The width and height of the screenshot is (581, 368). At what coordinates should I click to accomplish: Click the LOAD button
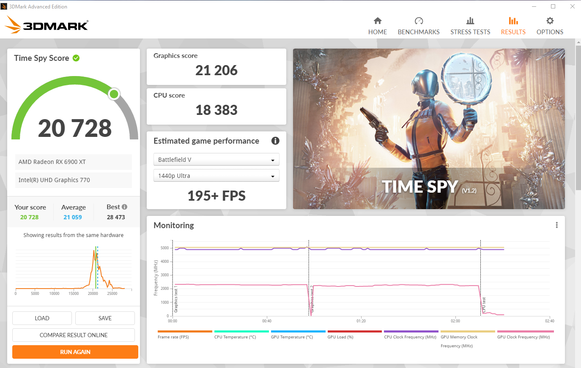pyautogui.click(x=42, y=318)
